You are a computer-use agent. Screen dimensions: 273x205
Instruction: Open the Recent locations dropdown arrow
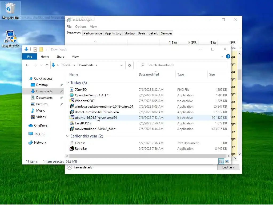point(41,65)
